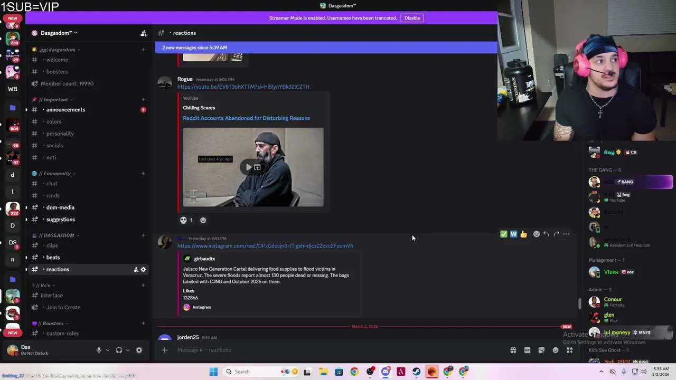Open User Settings gear

[x=139, y=350]
